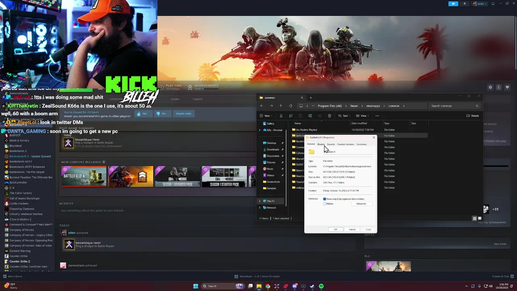The image size is (517, 291).
Task: Click the Advanced attributes button
Action: 361,204
